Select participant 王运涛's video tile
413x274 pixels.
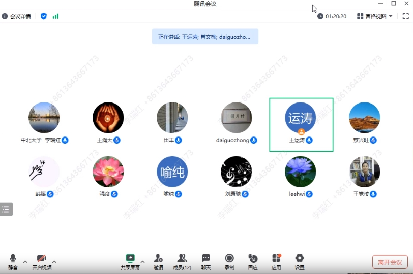pos(301,124)
